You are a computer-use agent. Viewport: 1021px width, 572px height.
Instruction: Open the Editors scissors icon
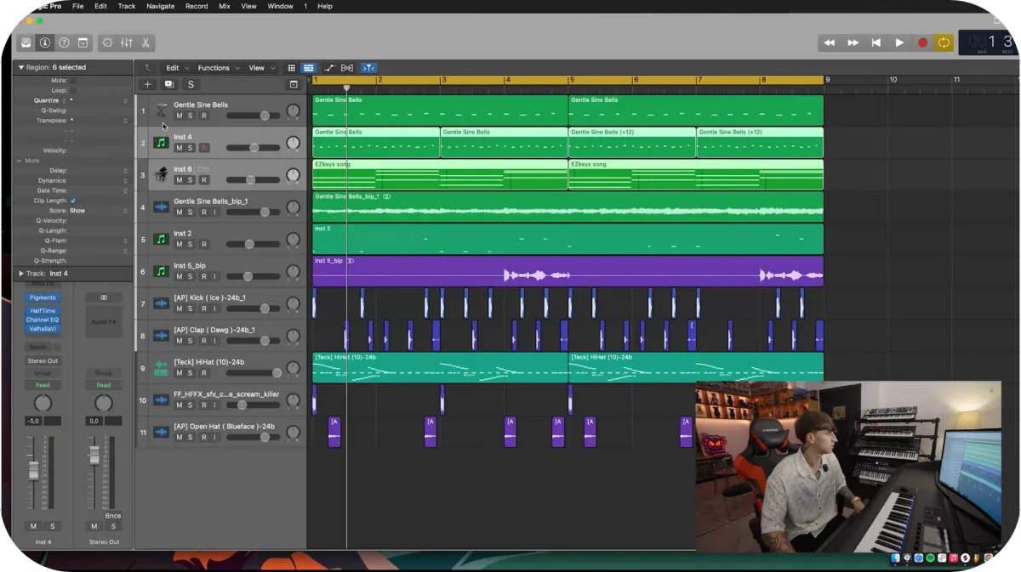click(145, 42)
